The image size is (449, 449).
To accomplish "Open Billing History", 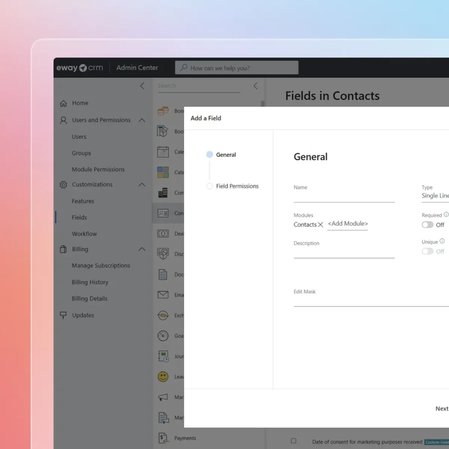I will pyautogui.click(x=90, y=282).
